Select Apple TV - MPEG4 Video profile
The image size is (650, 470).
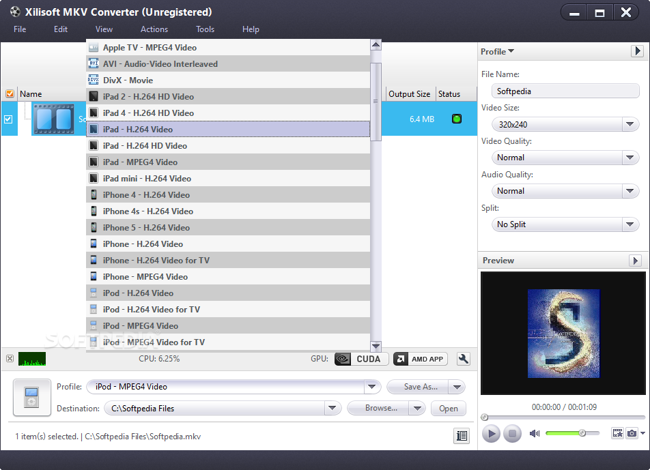pyautogui.click(x=228, y=48)
